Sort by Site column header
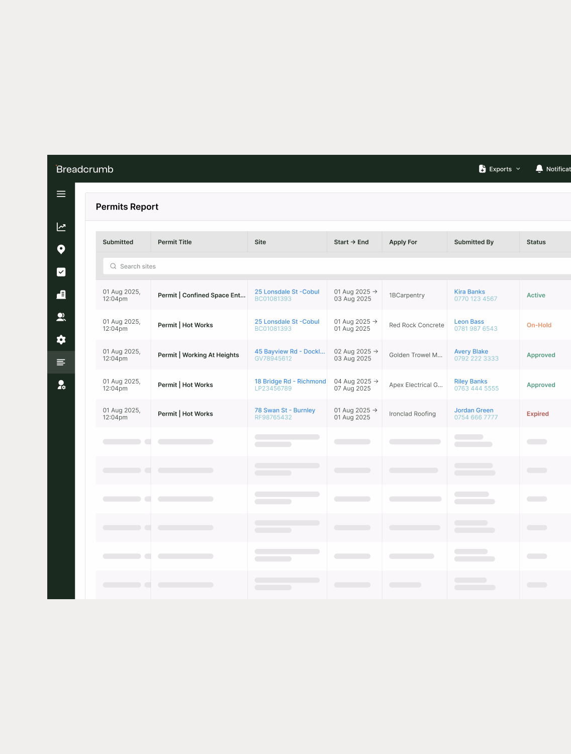Image resolution: width=571 pixels, height=754 pixels. pyautogui.click(x=260, y=242)
